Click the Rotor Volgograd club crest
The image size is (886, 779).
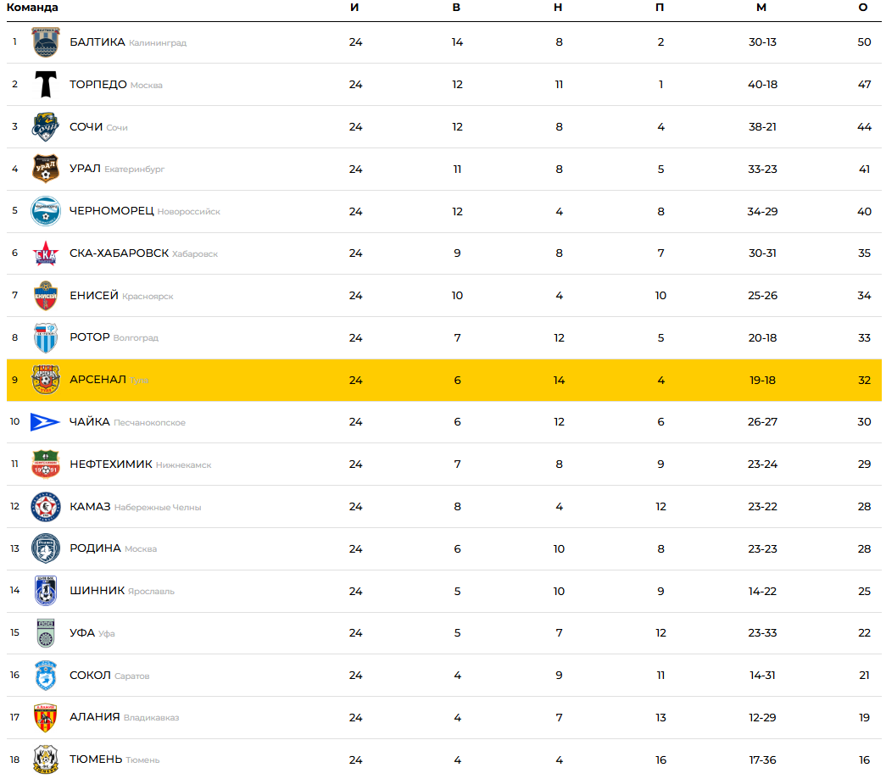tap(46, 337)
